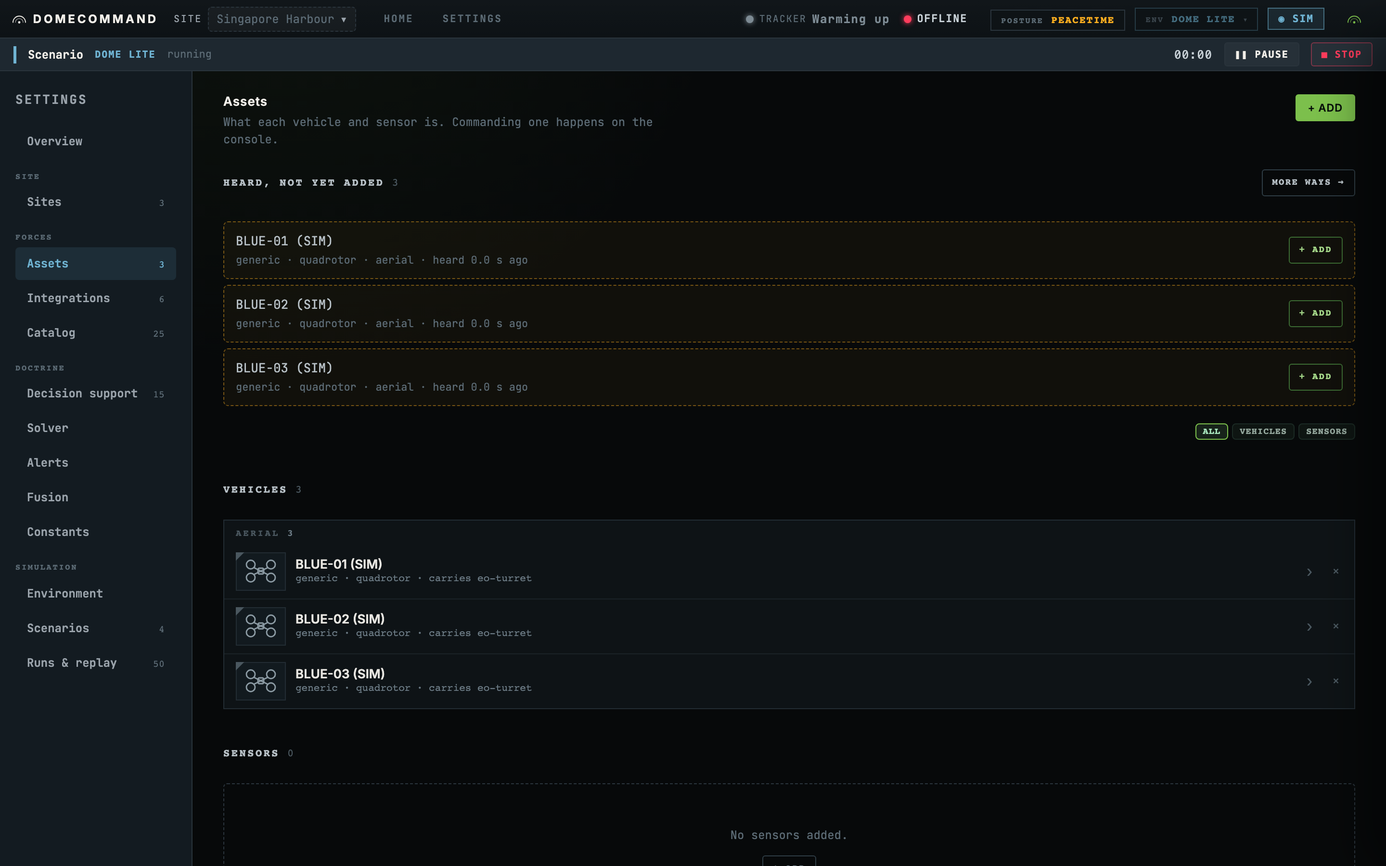Filter assets by Sensors
This screenshot has width=1386, height=866.
point(1326,431)
